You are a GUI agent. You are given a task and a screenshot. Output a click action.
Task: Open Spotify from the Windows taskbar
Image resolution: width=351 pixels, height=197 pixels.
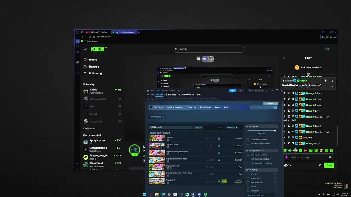tap(205, 194)
